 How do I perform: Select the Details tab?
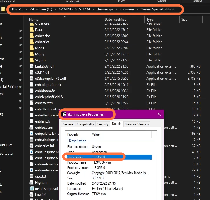(117, 124)
